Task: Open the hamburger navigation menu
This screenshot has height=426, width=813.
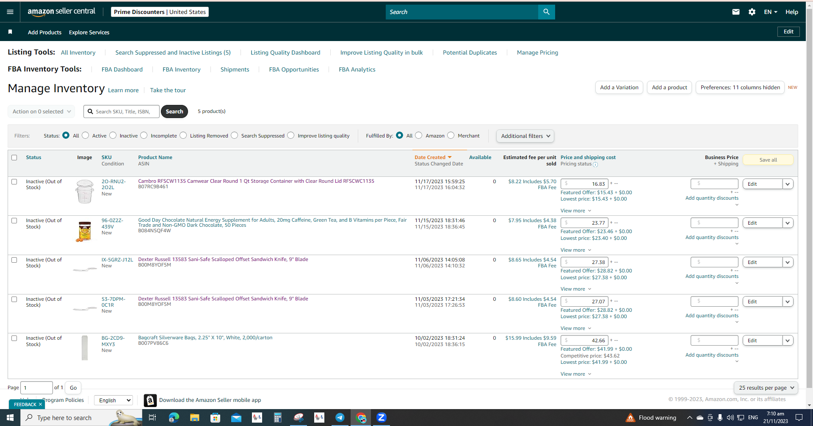Action: [10, 12]
